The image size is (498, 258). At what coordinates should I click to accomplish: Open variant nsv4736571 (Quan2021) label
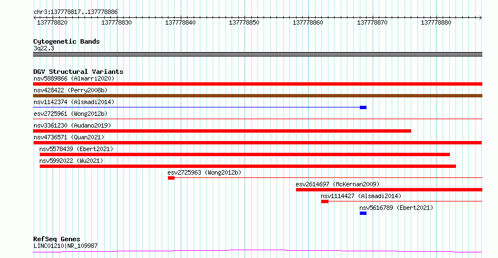click(69, 137)
